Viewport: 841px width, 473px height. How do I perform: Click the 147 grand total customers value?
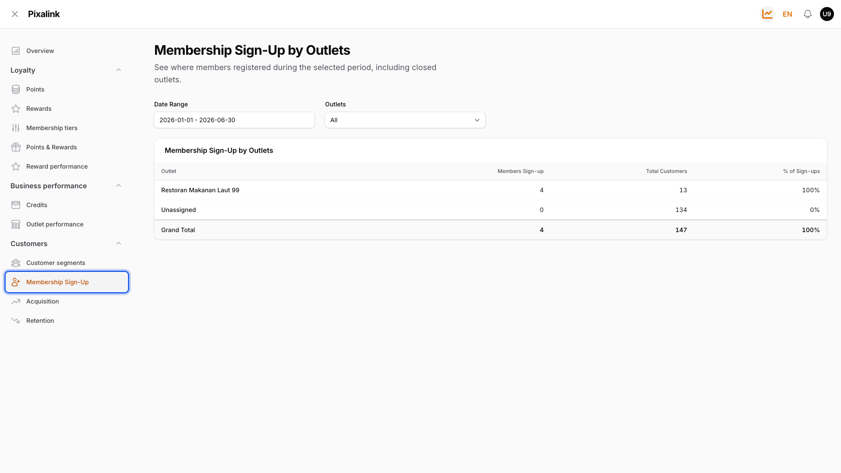pyautogui.click(x=681, y=230)
